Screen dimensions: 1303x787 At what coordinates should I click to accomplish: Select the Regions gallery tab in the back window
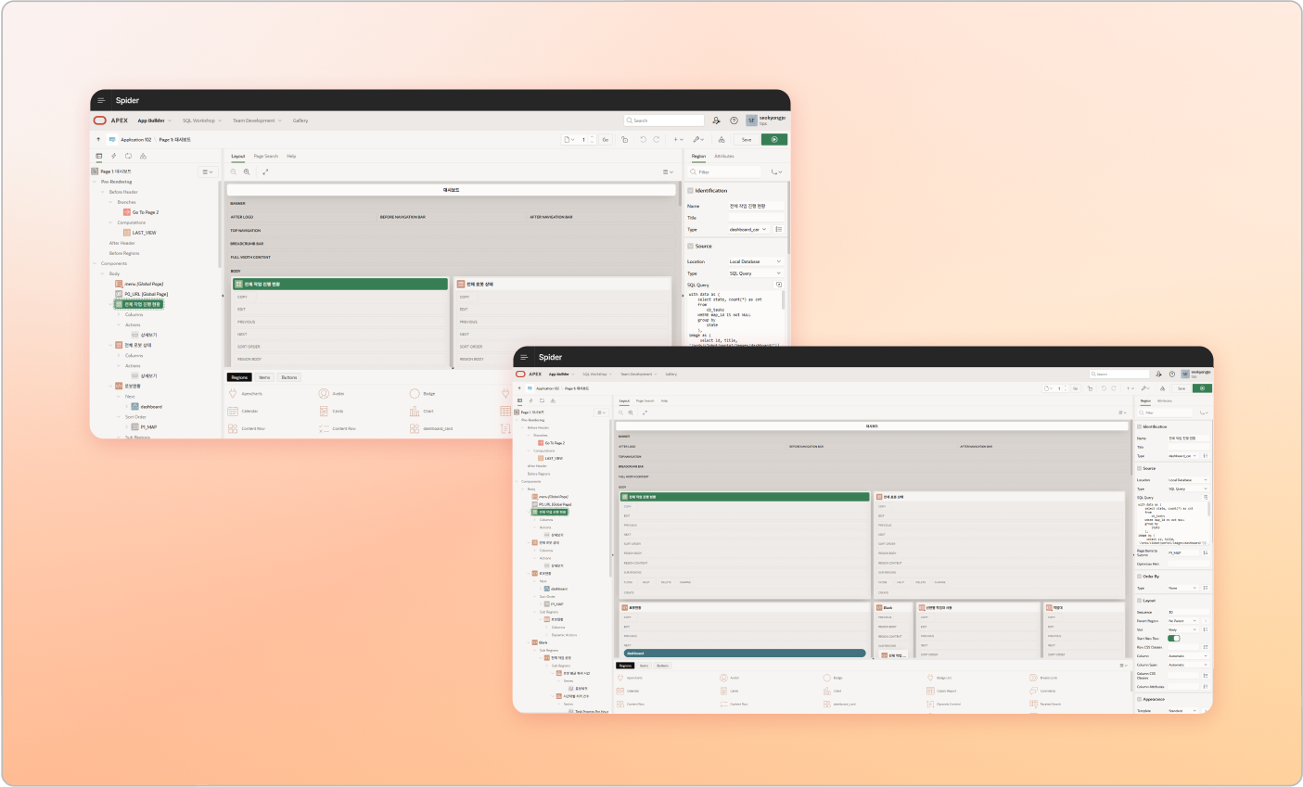[240, 377]
